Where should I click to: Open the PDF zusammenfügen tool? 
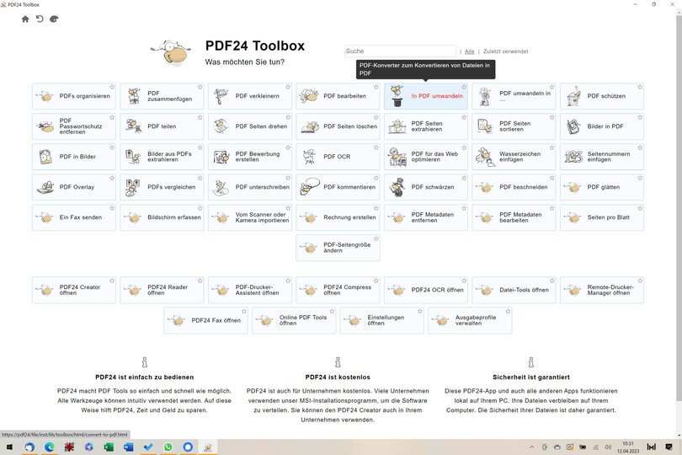click(x=162, y=96)
